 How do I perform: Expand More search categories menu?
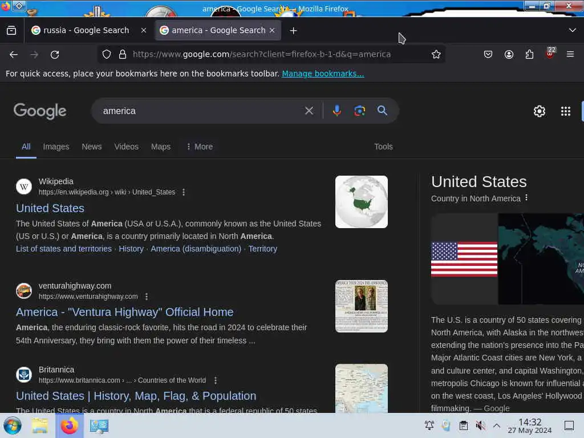(x=200, y=147)
